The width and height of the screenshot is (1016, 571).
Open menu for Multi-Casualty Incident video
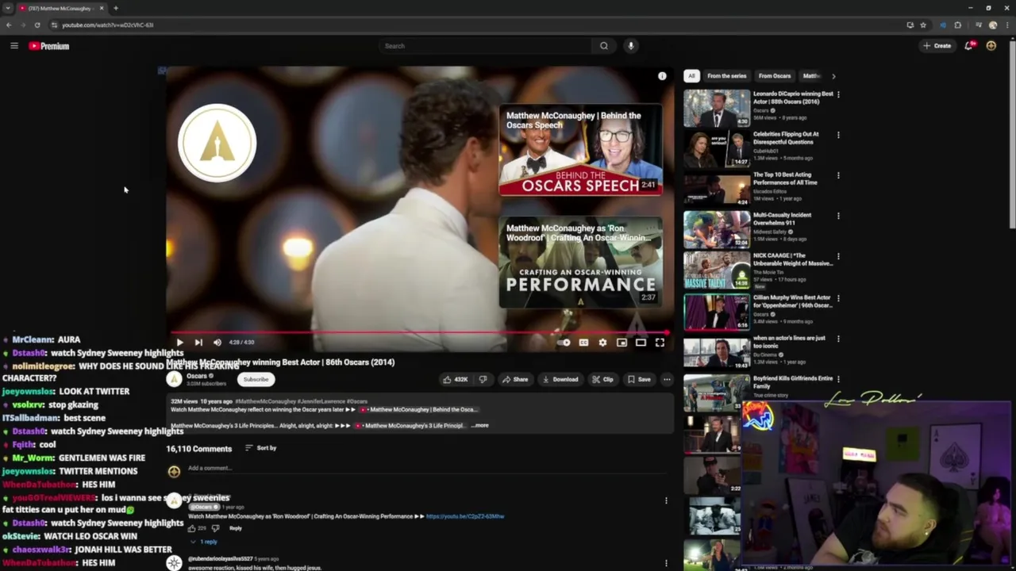(x=838, y=216)
